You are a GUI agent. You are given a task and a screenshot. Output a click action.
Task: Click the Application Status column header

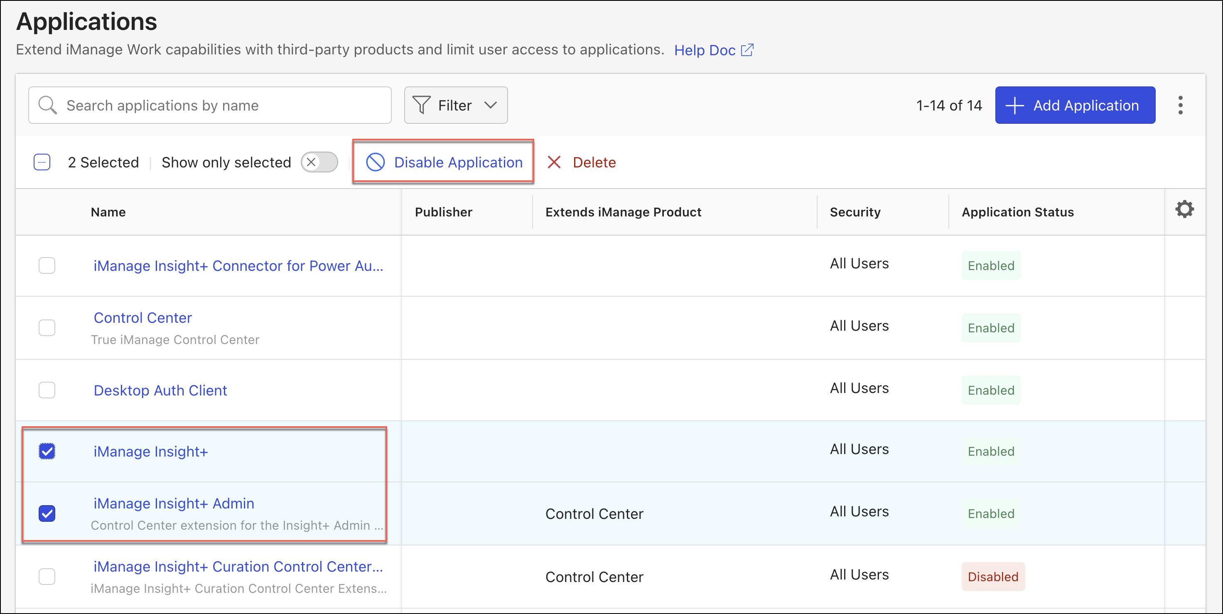(x=1017, y=212)
